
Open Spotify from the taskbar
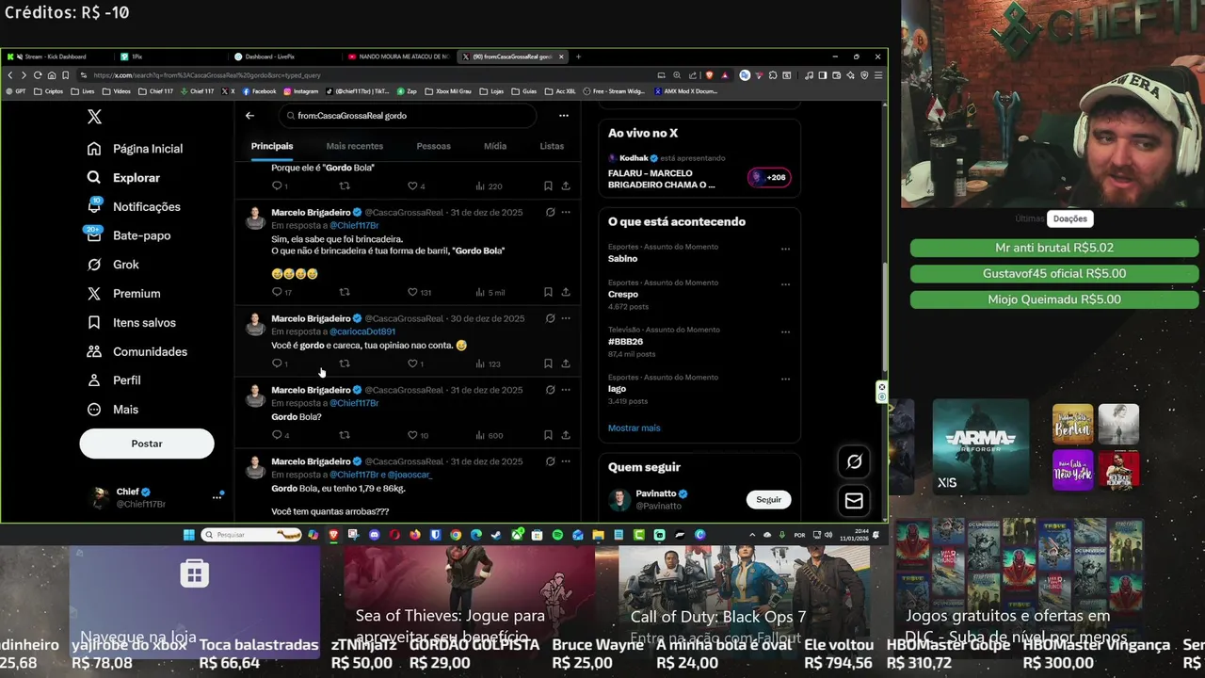point(557,535)
